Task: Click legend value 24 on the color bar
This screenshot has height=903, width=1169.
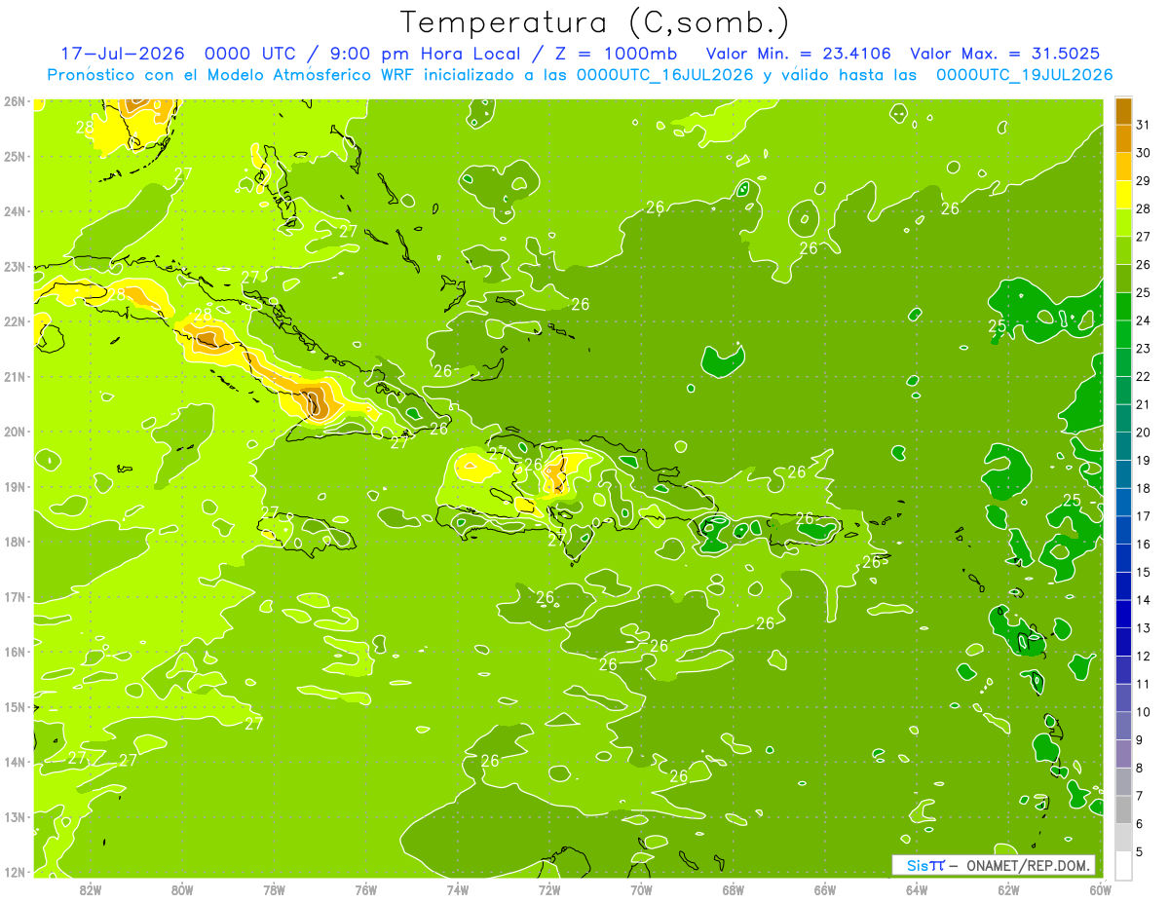Action: click(1144, 320)
